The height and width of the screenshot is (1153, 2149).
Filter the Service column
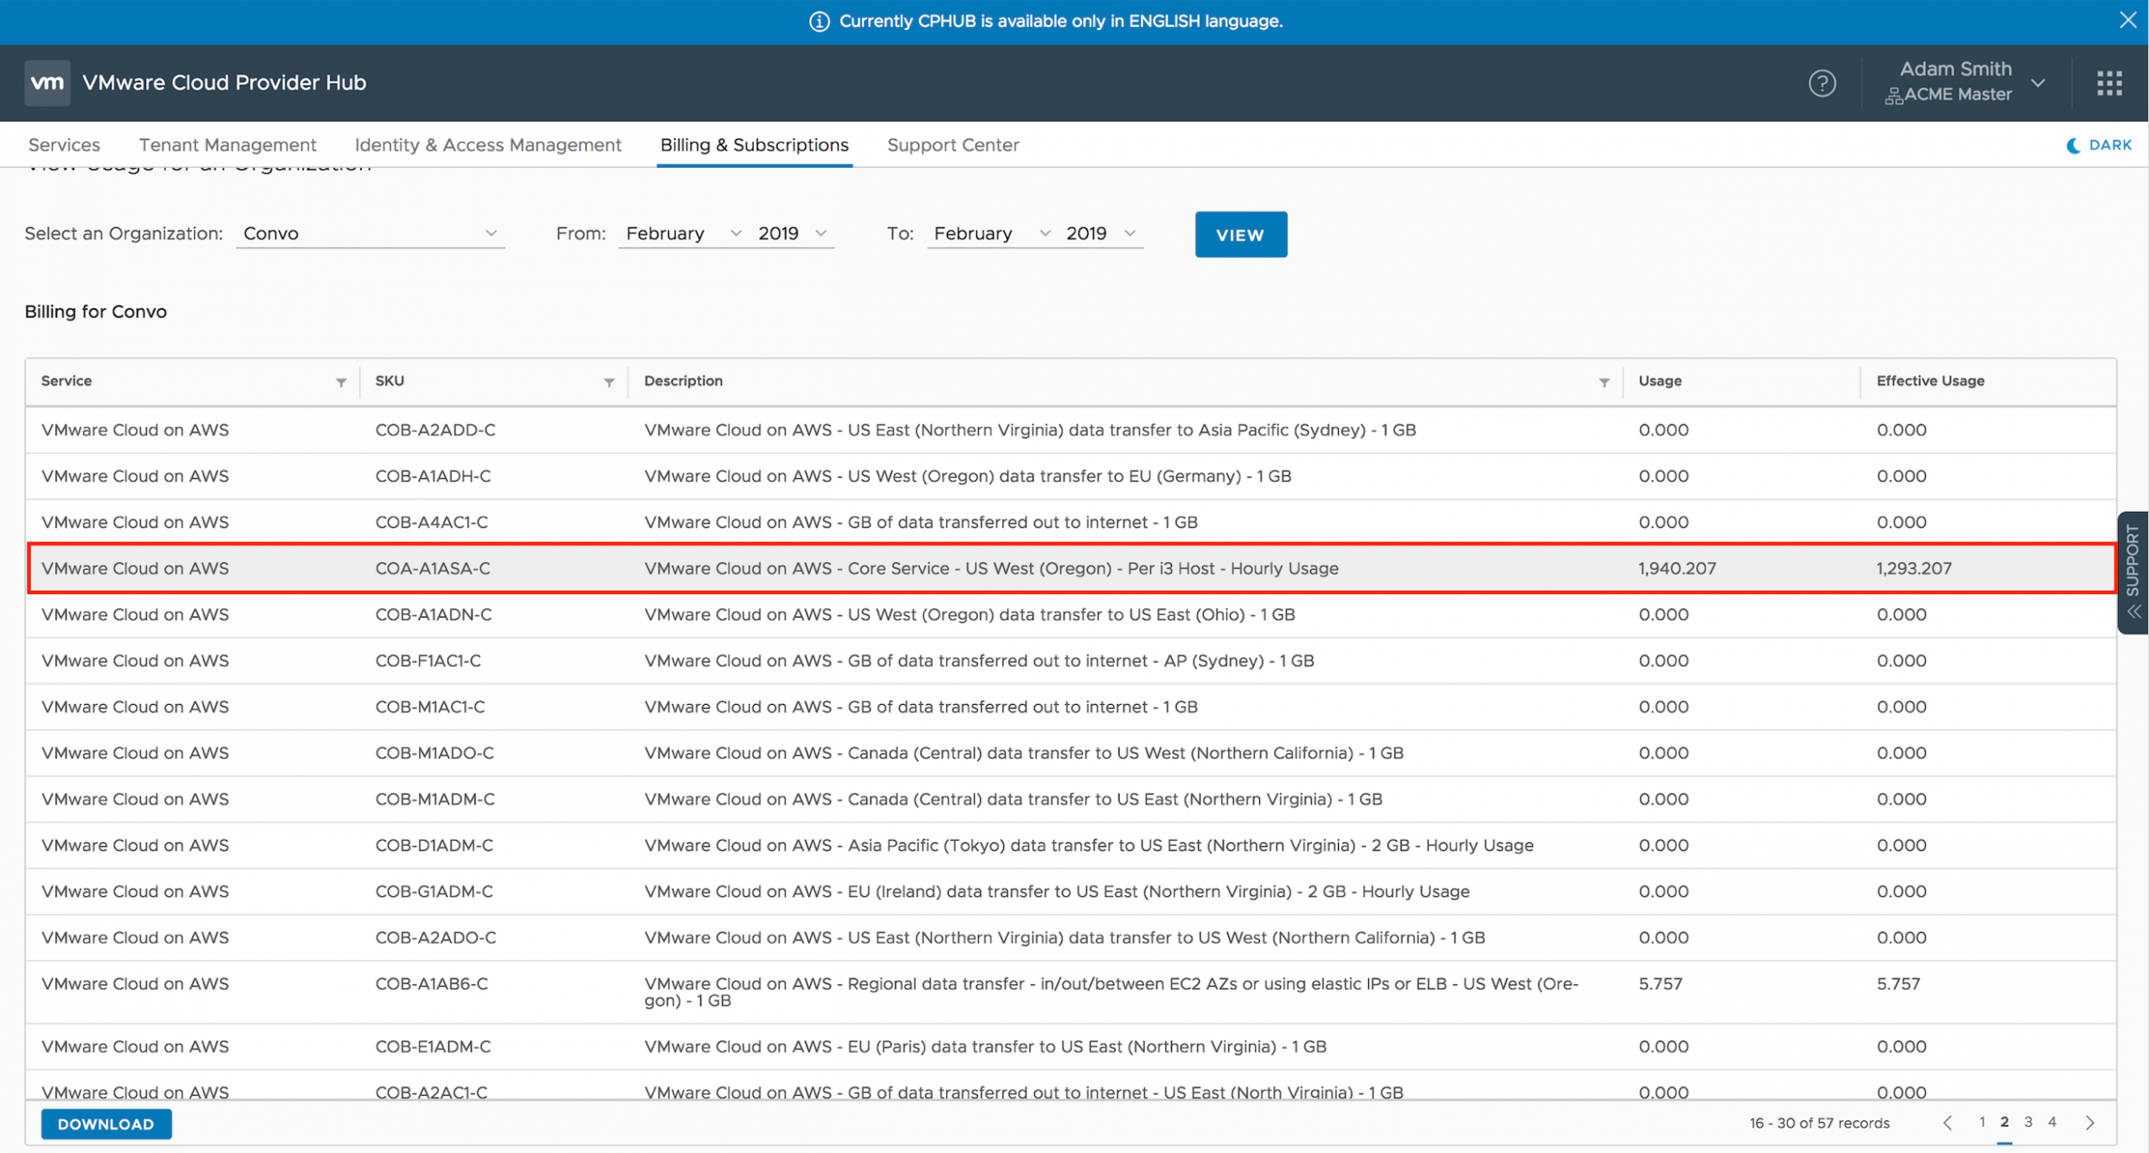click(x=341, y=382)
